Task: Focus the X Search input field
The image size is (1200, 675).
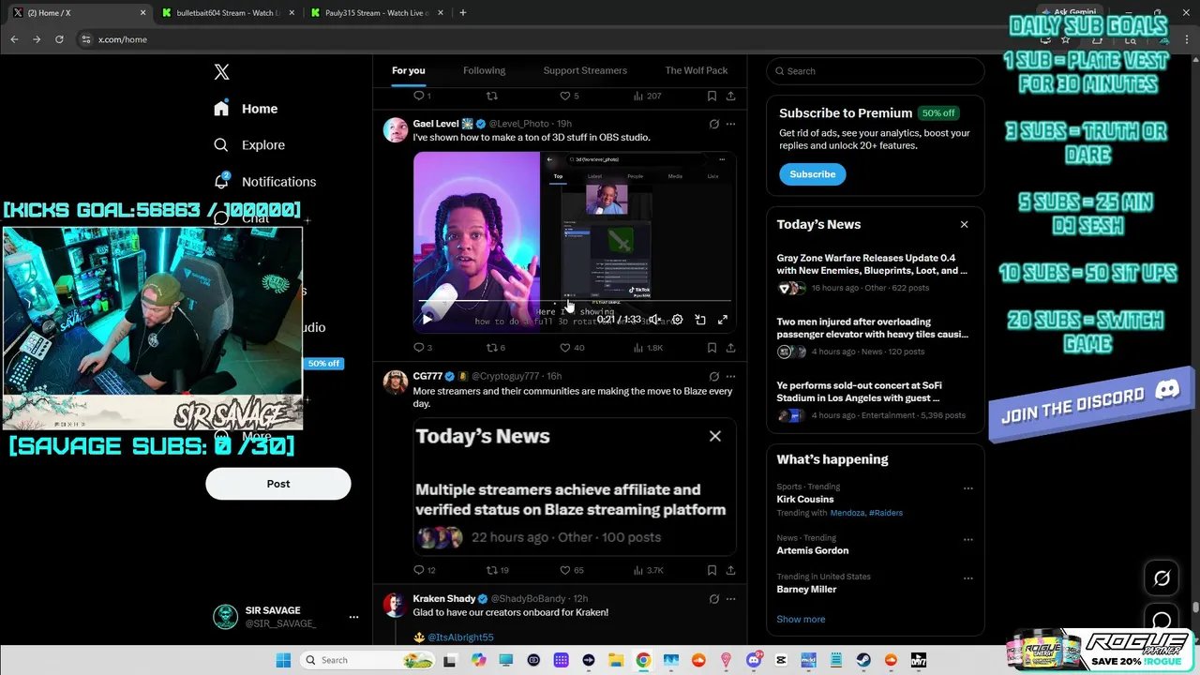Action: click(876, 71)
